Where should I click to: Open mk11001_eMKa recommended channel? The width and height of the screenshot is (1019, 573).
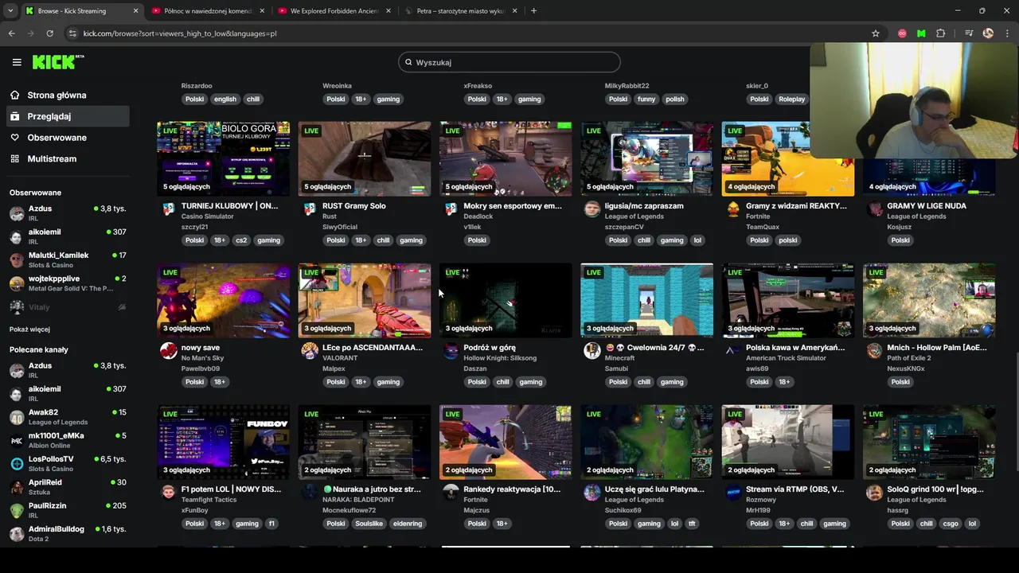tap(68, 440)
